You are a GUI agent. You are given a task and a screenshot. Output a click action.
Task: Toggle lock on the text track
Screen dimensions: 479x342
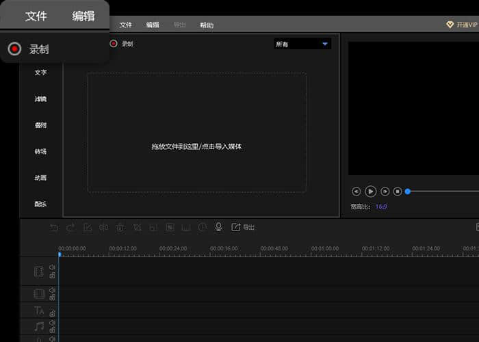[52, 313]
